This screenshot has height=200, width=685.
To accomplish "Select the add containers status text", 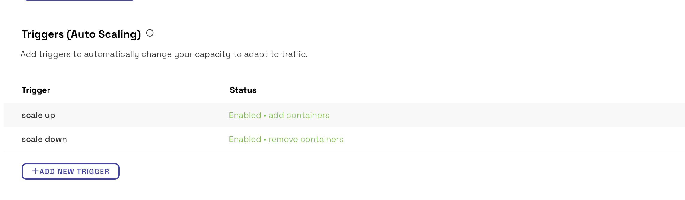I will click(x=299, y=115).
